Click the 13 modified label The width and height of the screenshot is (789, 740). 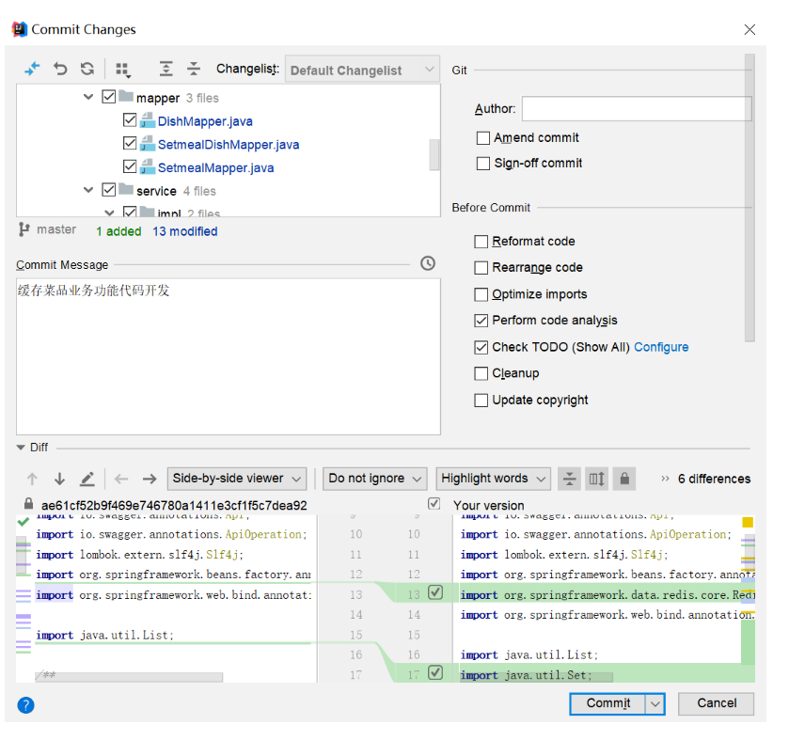185,231
